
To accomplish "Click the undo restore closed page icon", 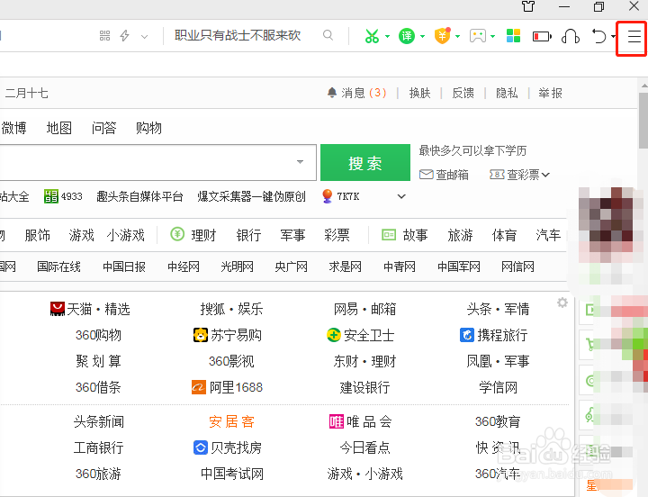I will (598, 36).
